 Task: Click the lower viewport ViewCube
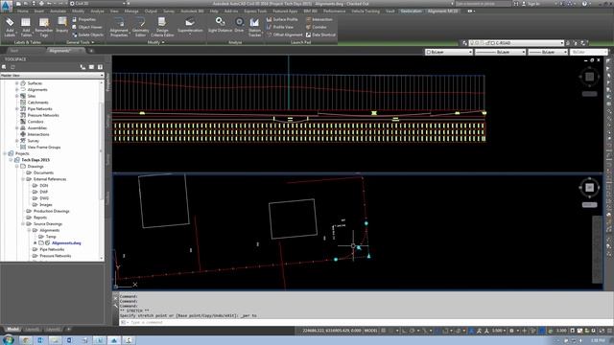(589, 188)
